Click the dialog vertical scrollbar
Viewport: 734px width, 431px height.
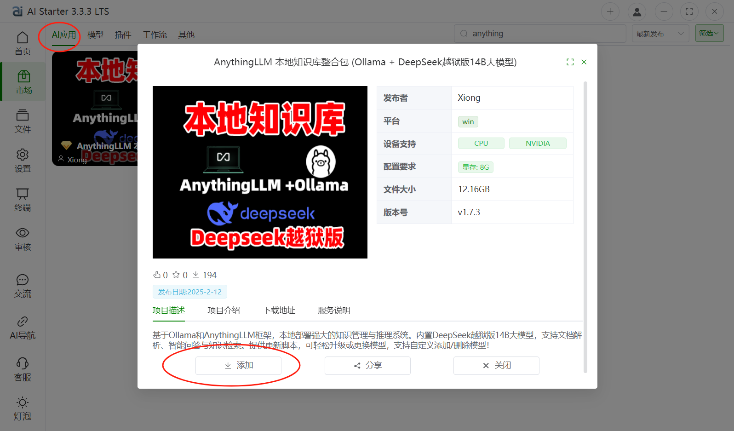pyautogui.click(x=585, y=227)
